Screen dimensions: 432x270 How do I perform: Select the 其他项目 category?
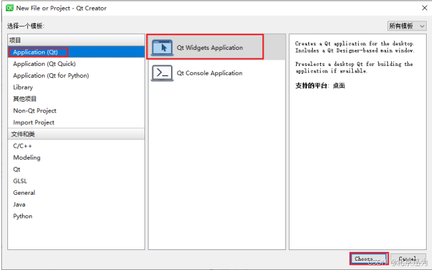click(76, 99)
